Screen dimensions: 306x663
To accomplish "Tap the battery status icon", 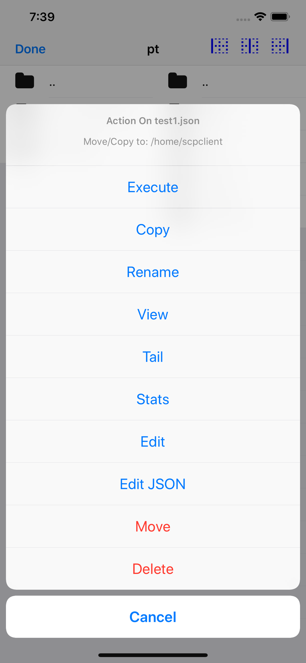I will [280, 17].
